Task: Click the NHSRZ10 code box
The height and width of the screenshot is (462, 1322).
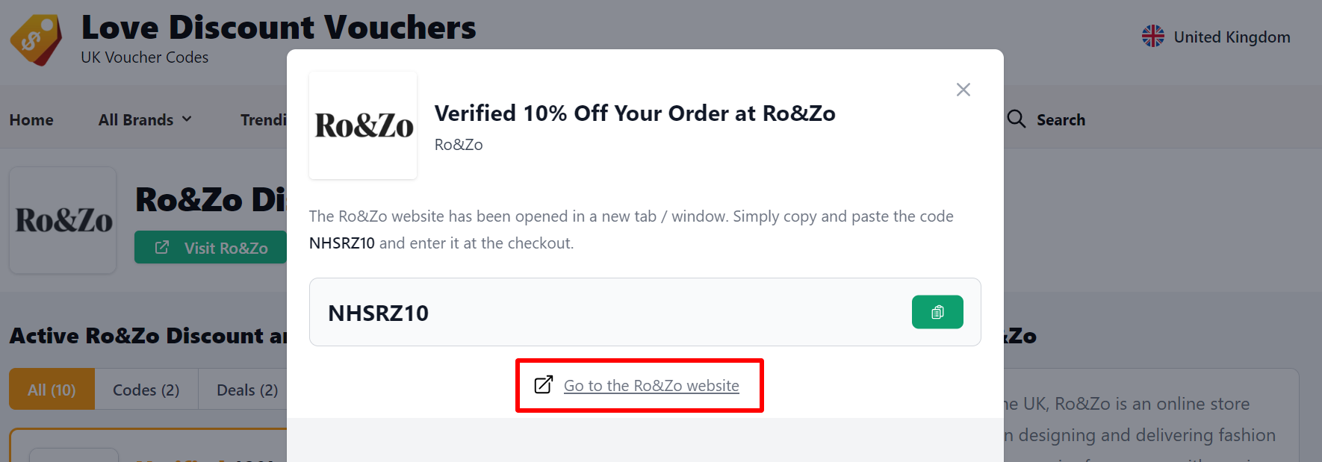Action: coord(598,313)
